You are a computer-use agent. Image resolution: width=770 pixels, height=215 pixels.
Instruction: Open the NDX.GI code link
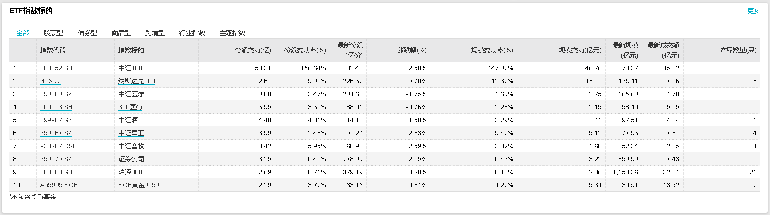click(50, 81)
